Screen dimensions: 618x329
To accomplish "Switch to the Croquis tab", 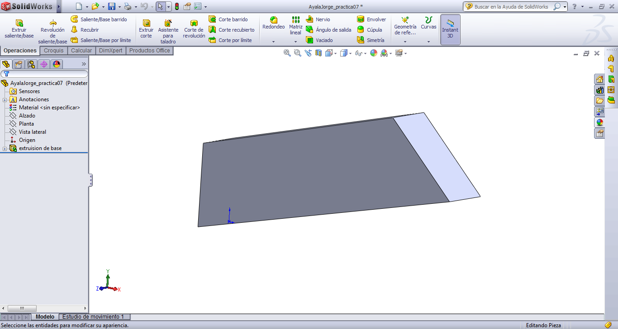I will 53,50.
